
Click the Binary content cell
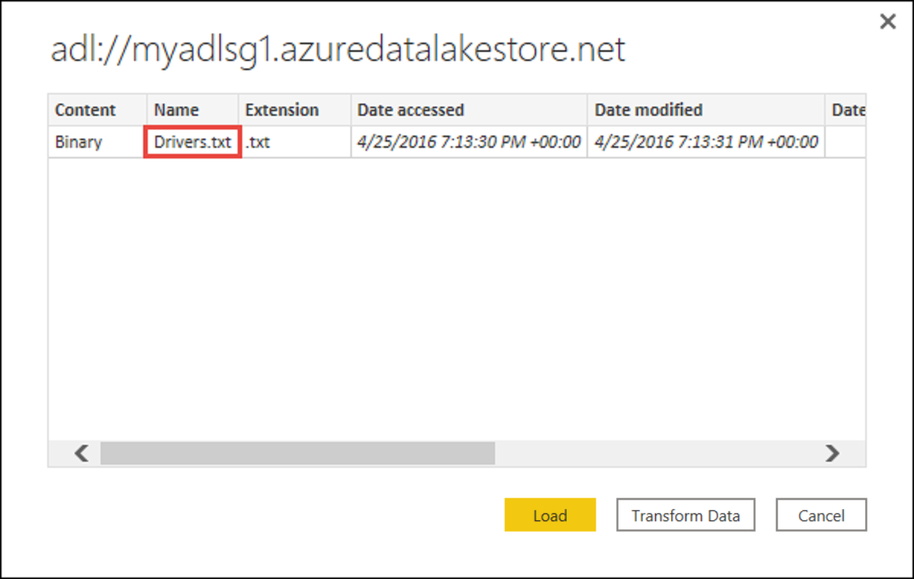click(78, 142)
